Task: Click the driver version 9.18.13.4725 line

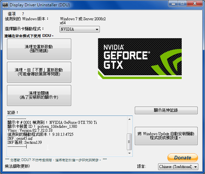Action: tap(40, 134)
